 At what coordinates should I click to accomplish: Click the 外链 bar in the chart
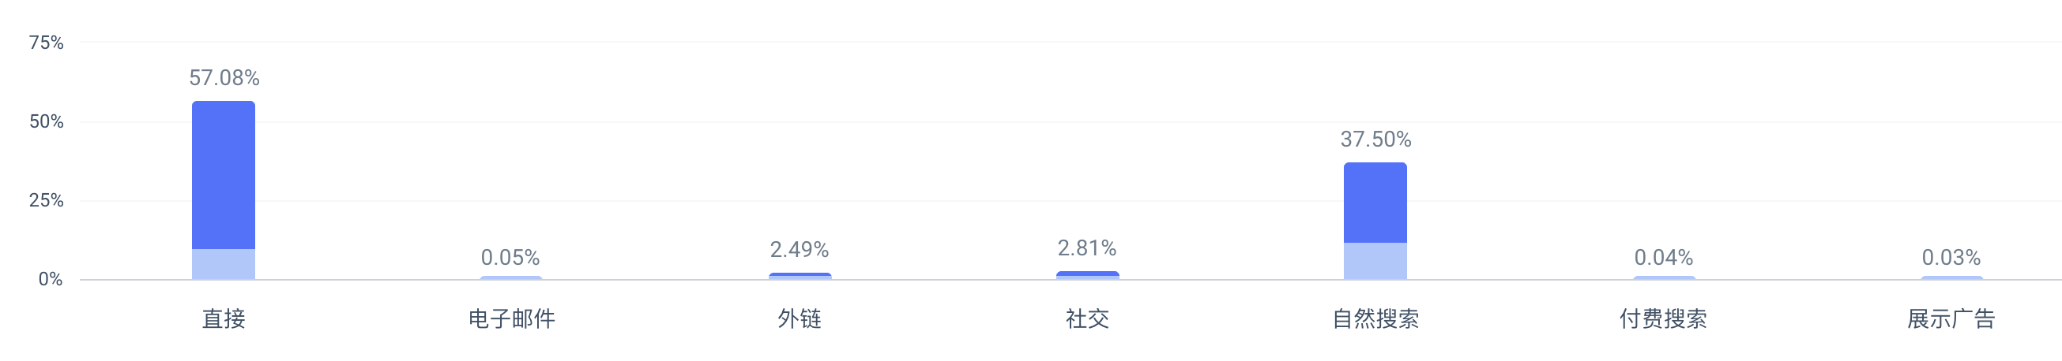pyautogui.click(x=800, y=277)
